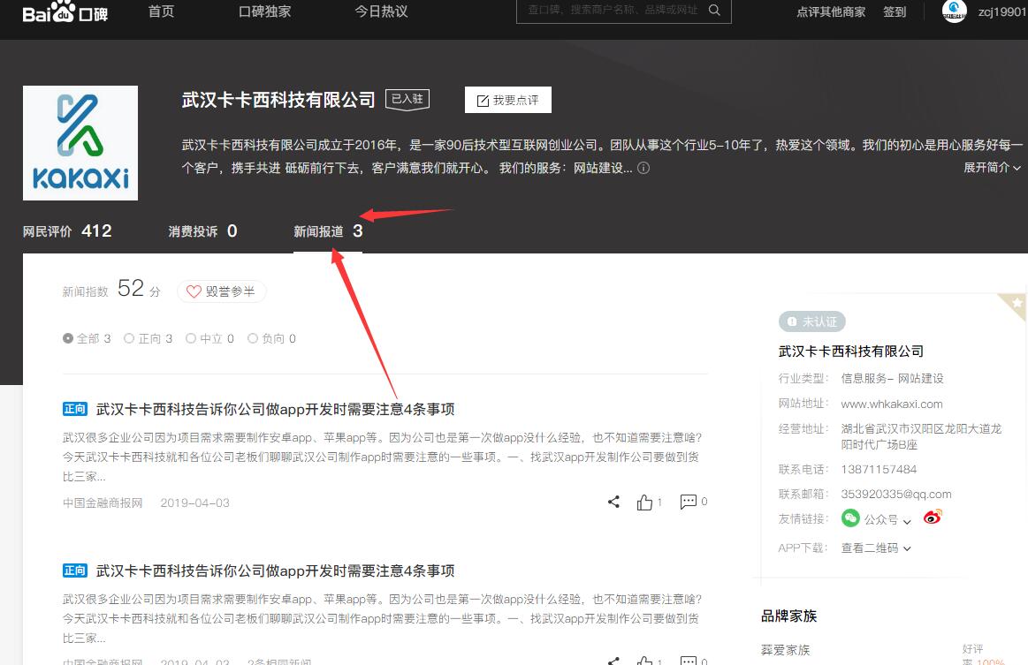Image resolution: width=1028 pixels, height=665 pixels.
Task: Select the 中立 0 radio filter
Action: (x=209, y=339)
